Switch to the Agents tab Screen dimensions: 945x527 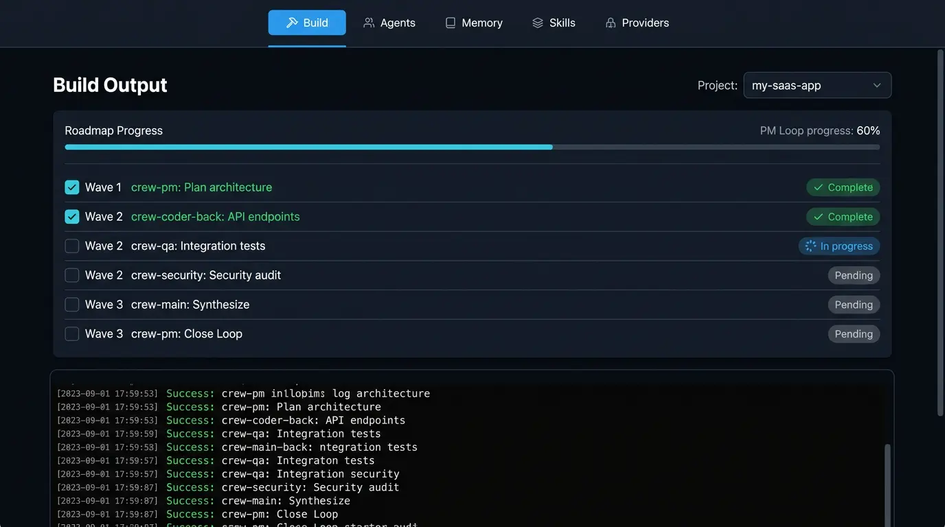coord(389,22)
